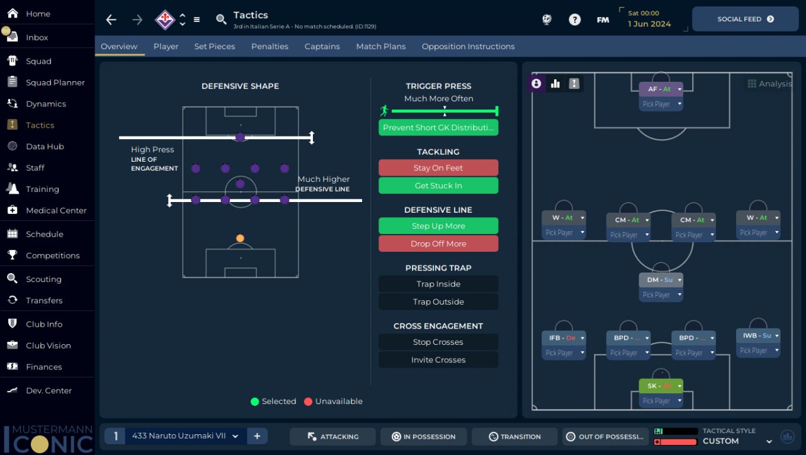Open Club Info sidebar item
This screenshot has height=455, width=806.
[44, 324]
